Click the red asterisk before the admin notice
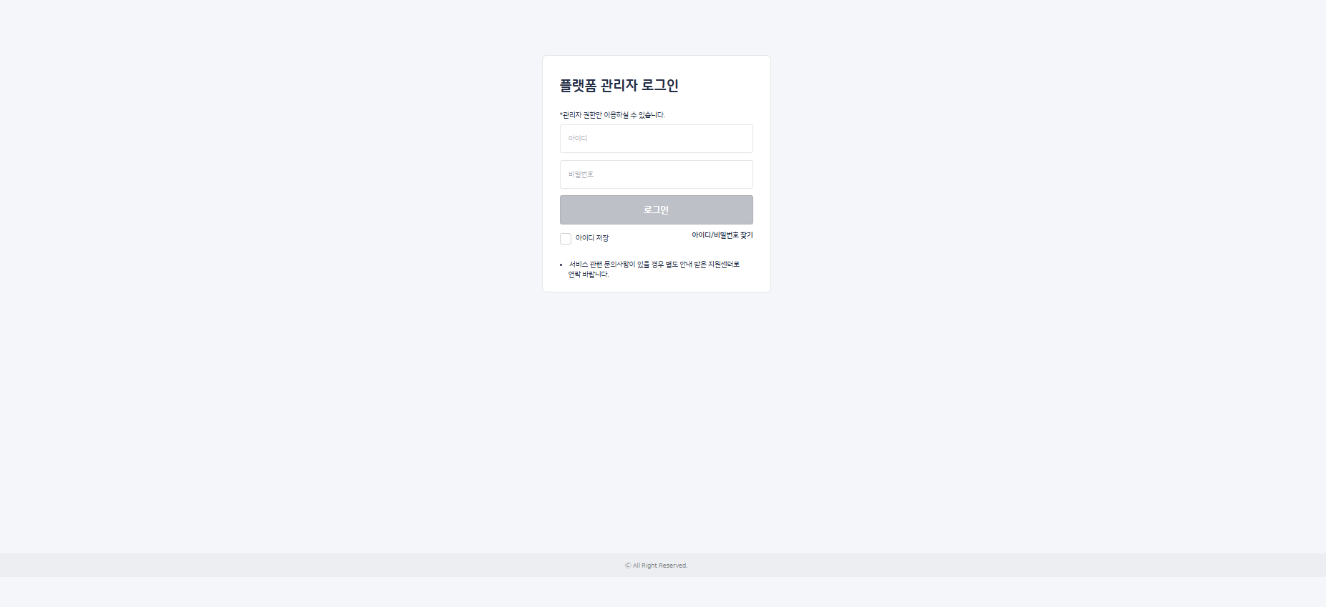The height and width of the screenshot is (607, 1326). coord(561,114)
